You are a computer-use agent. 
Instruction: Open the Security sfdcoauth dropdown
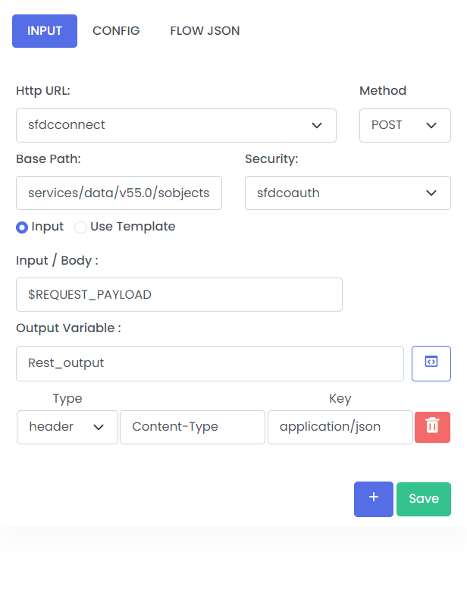click(347, 193)
